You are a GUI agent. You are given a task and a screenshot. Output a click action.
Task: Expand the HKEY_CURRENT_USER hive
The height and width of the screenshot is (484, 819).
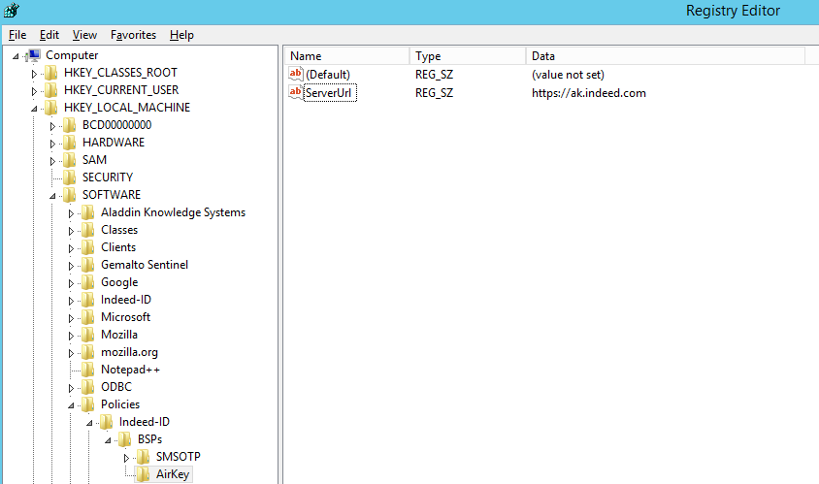click(35, 90)
